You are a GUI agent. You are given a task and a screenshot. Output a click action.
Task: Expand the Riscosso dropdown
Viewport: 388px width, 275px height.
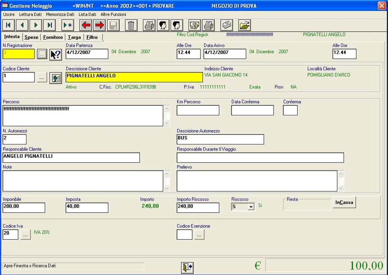(251, 207)
